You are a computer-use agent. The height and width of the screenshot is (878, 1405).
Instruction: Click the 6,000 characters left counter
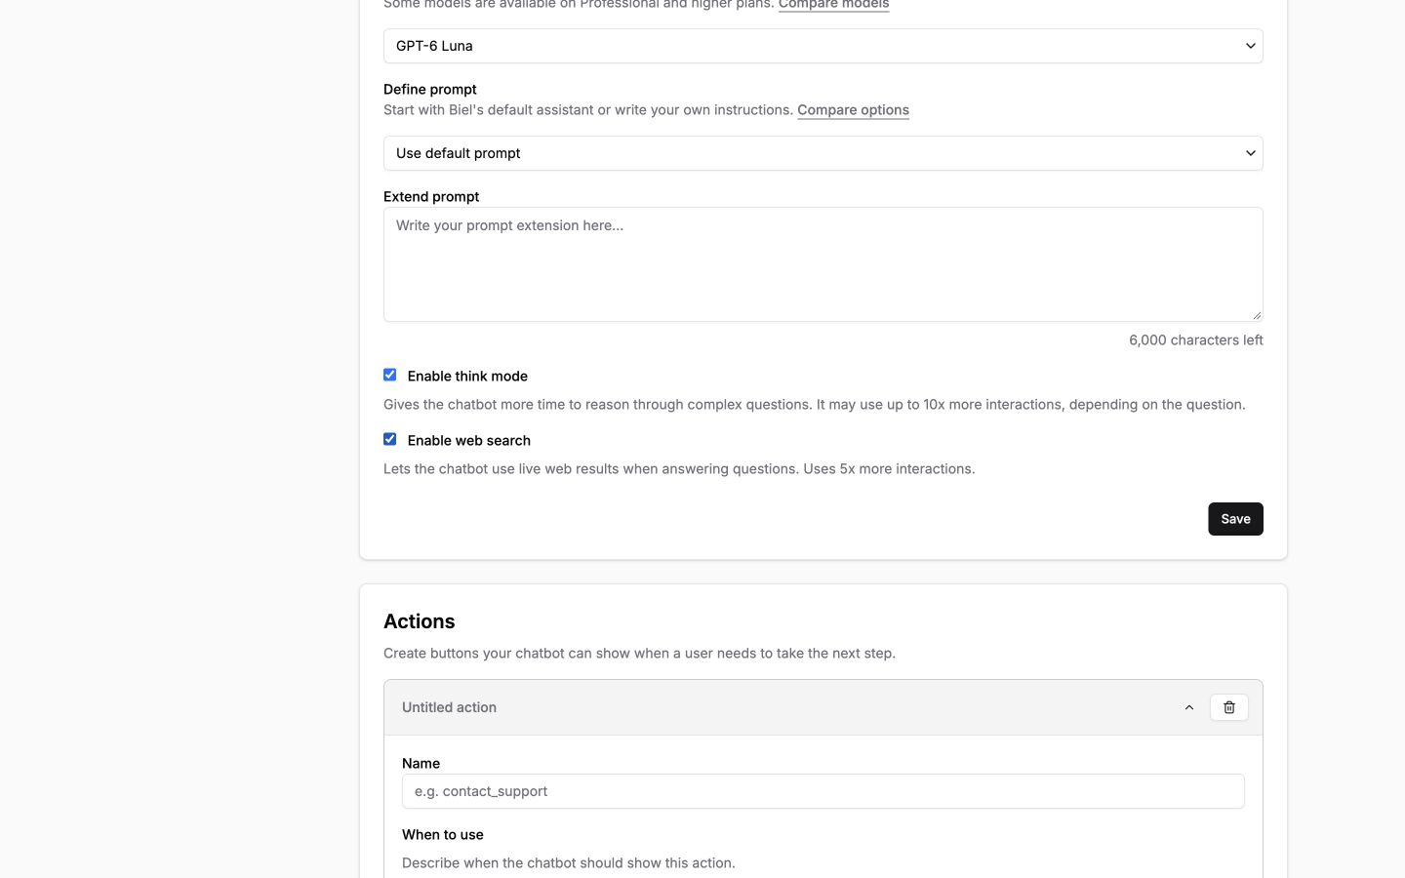click(x=1195, y=340)
